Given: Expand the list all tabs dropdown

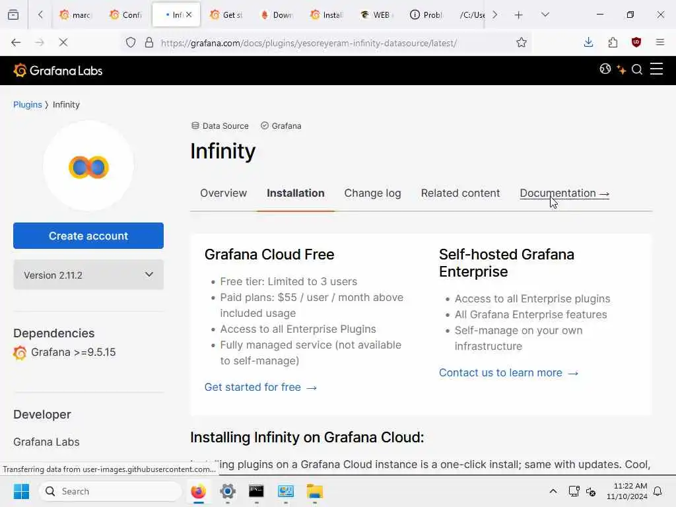Looking at the screenshot, I should tap(545, 15).
